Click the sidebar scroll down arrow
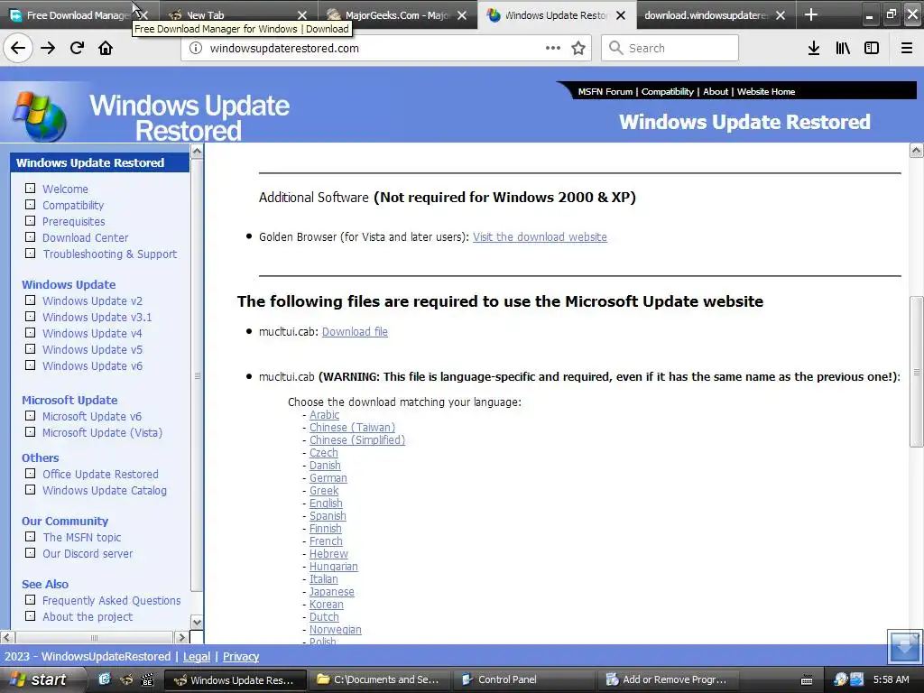 click(x=197, y=623)
